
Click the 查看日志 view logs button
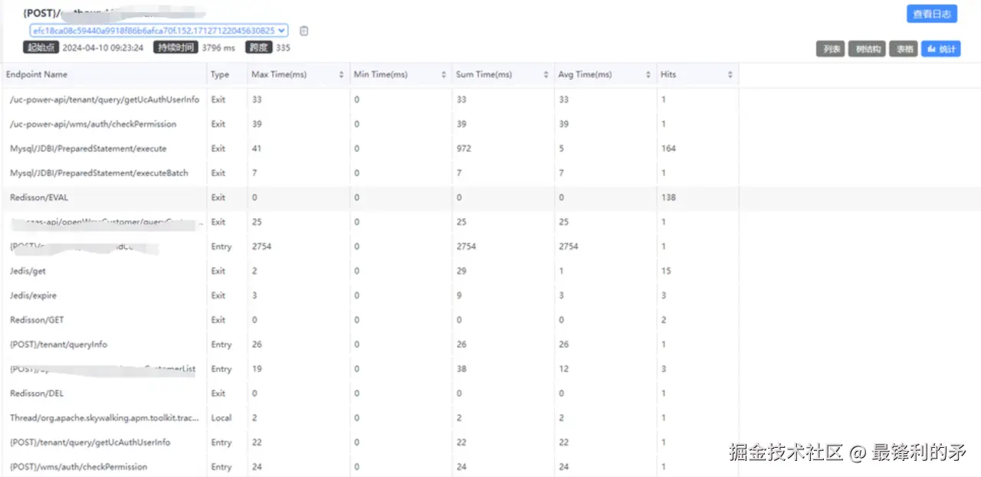[x=931, y=14]
